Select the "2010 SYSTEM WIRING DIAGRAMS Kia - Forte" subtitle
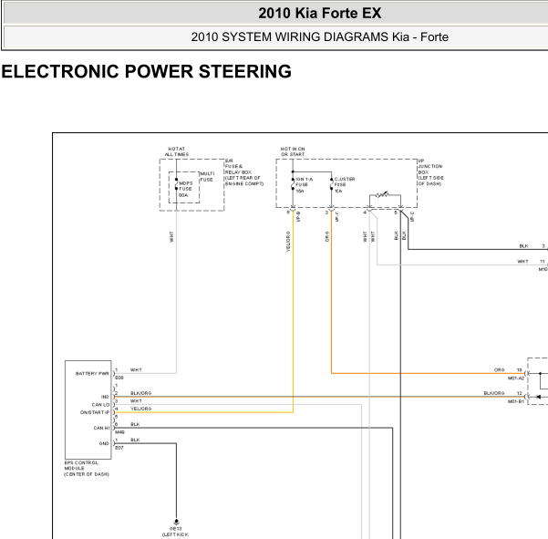The width and height of the screenshot is (548, 539). [319, 36]
